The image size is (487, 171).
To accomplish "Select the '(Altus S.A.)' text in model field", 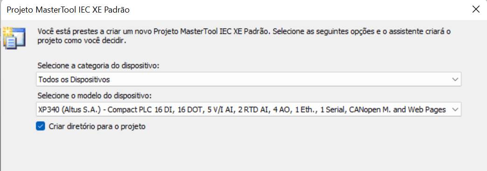I will (77, 109).
